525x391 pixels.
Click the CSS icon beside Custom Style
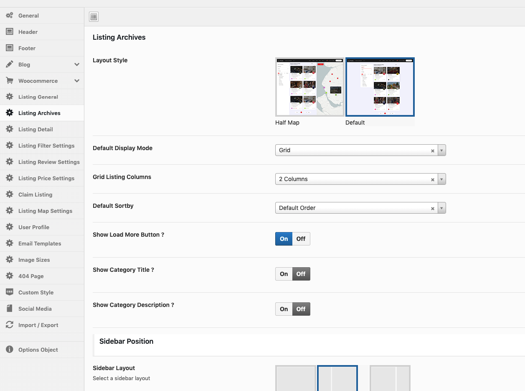(x=9, y=292)
